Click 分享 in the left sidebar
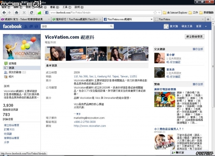Screen dimensions: 215x156 point(6,142)
